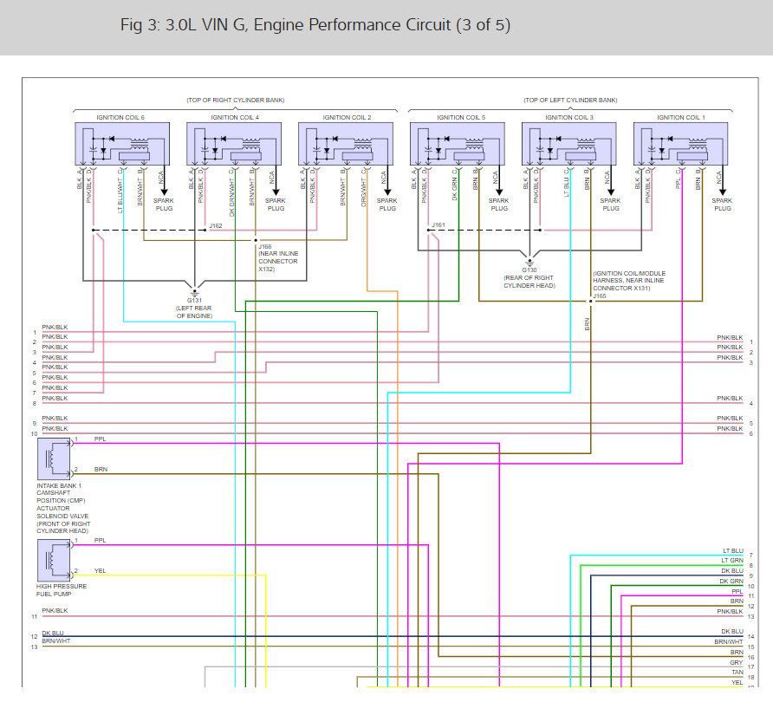This screenshot has width=773, height=702.
Task: Click the J161 splice label
Action: coord(438,224)
